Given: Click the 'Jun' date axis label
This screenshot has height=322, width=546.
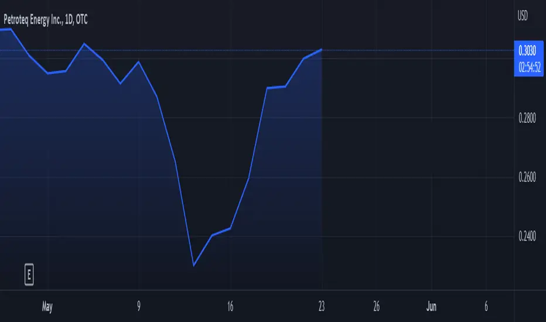Looking at the screenshot, I should [431, 306].
